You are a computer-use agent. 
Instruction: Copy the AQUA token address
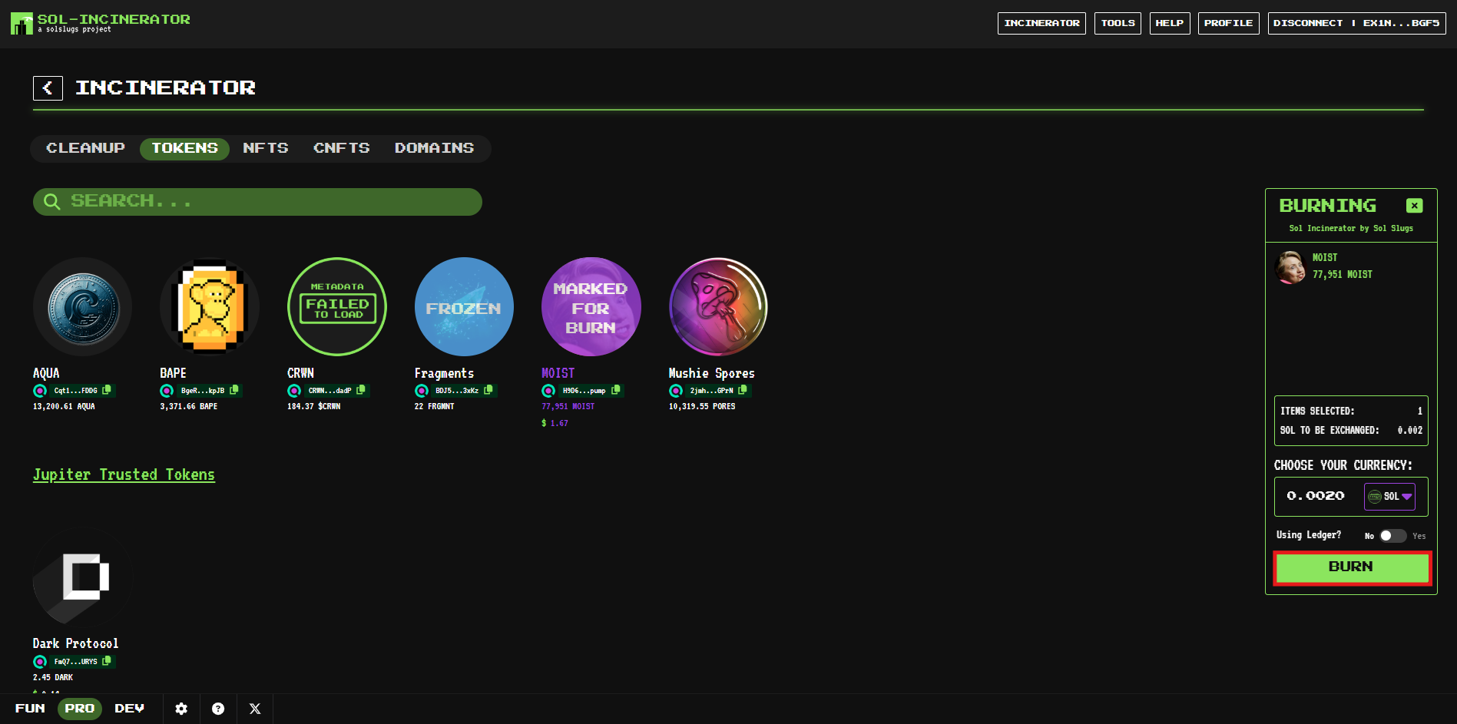[x=107, y=390]
